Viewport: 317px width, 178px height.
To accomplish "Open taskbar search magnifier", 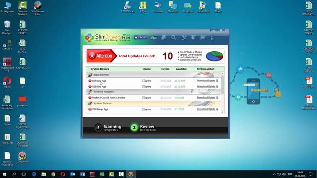I will 14,174.
